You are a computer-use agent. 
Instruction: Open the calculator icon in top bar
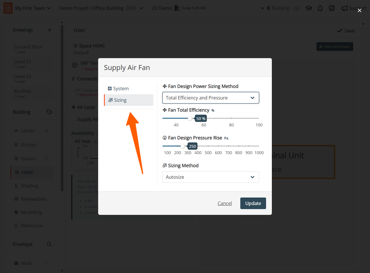332,8
